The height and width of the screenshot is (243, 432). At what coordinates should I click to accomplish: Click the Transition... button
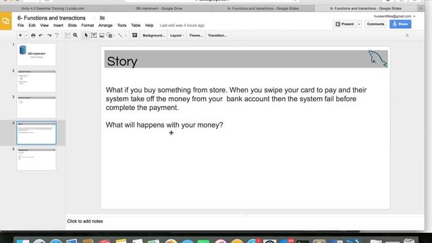coord(217,35)
